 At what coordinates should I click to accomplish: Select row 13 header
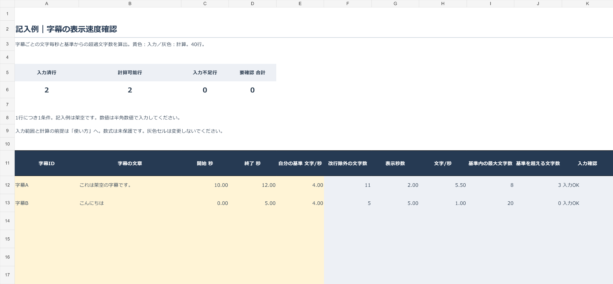point(7,203)
